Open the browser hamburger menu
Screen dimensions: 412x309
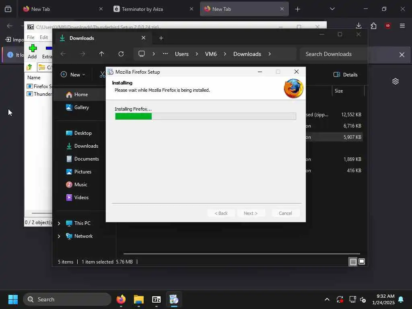tap(402, 26)
